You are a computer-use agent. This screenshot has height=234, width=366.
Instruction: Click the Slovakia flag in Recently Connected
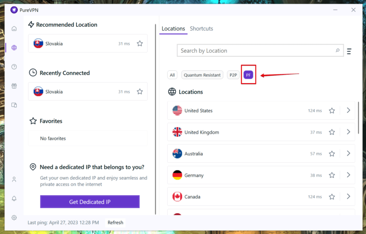pos(38,92)
